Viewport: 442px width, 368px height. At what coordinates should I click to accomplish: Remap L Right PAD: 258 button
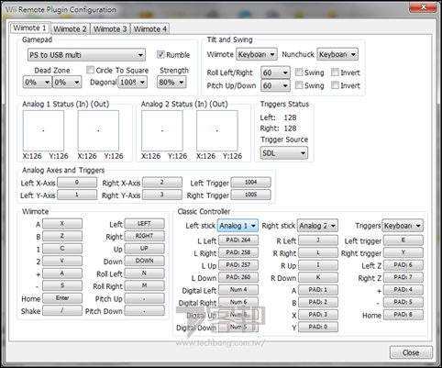pyautogui.click(x=238, y=252)
